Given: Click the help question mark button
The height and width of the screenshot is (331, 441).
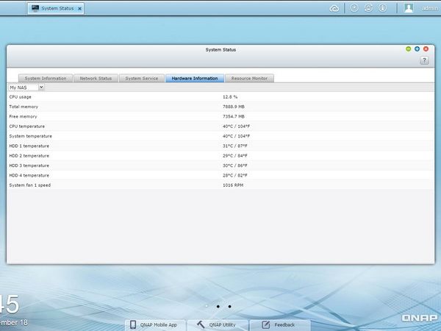Looking at the screenshot, I should pyautogui.click(x=424, y=60).
